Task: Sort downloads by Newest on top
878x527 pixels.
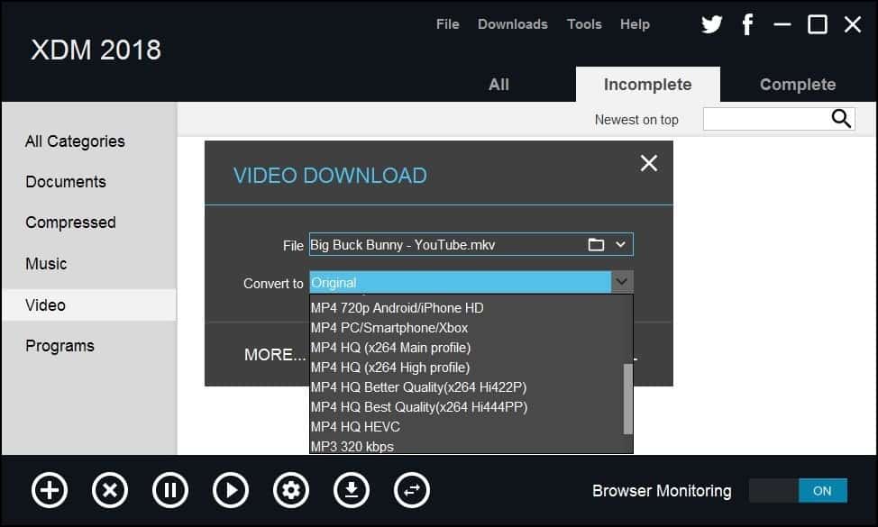Action: [636, 119]
